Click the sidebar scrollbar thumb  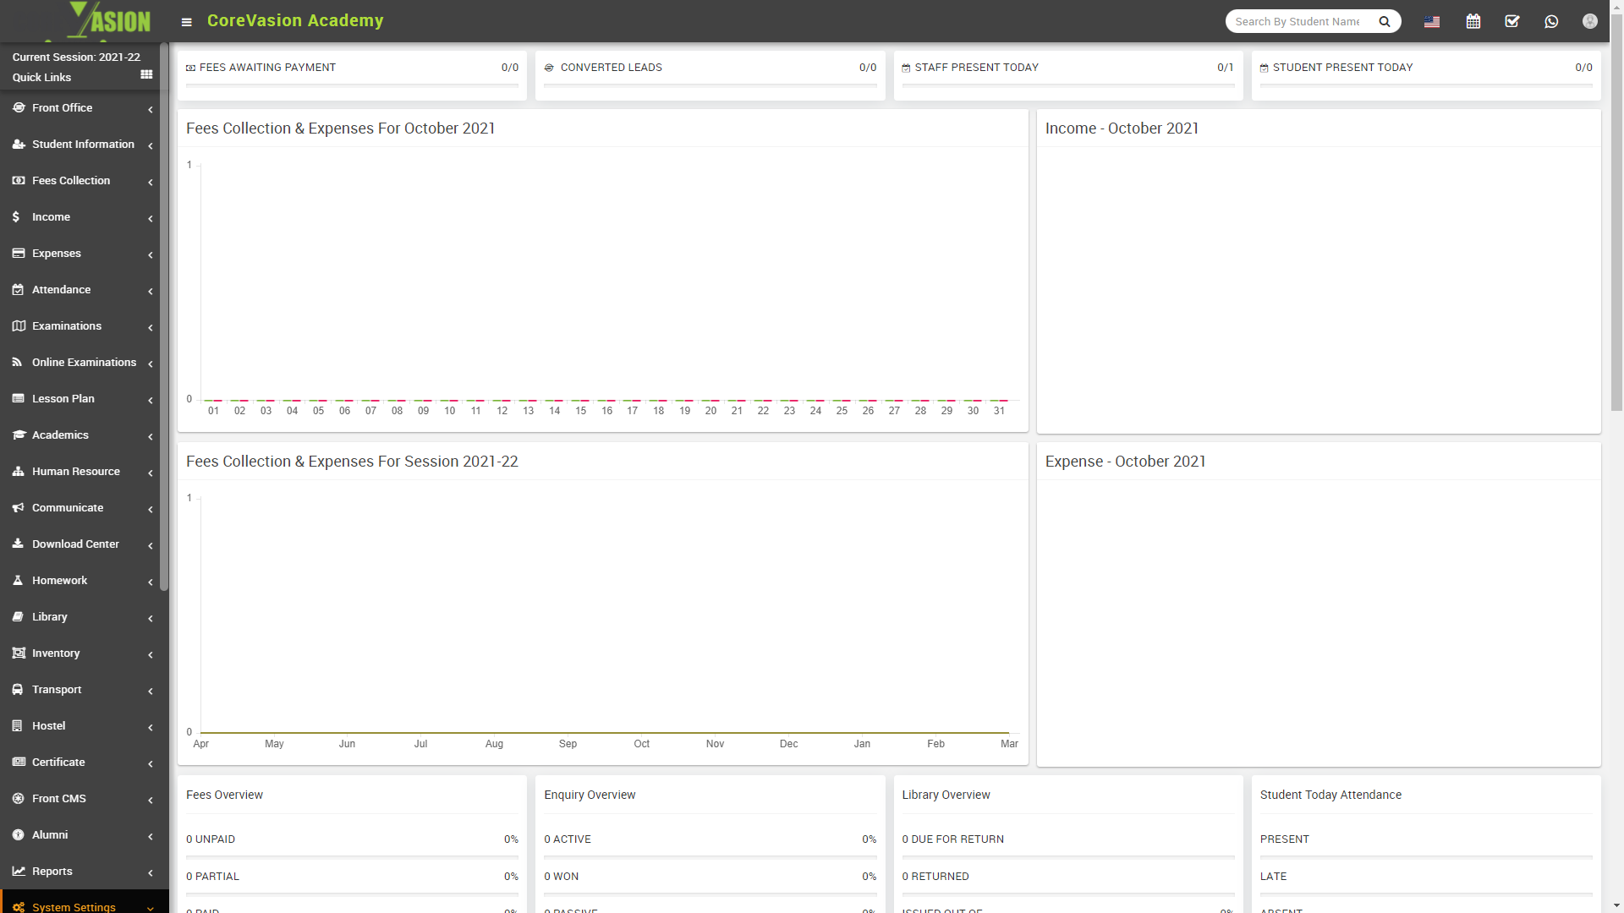164,317
